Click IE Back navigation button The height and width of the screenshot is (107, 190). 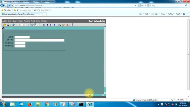point(2,5)
